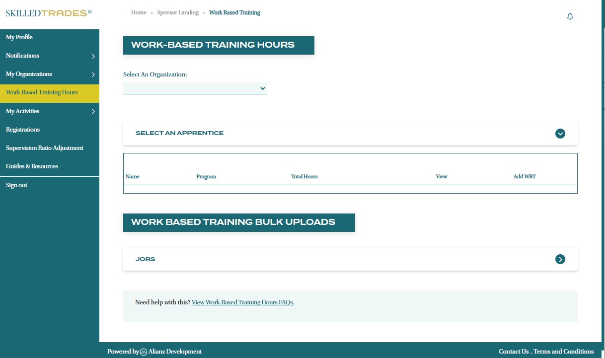This screenshot has width=605, height=358.
Task: Click the Jobs arrow circle icon
Action: pos(560,259)
